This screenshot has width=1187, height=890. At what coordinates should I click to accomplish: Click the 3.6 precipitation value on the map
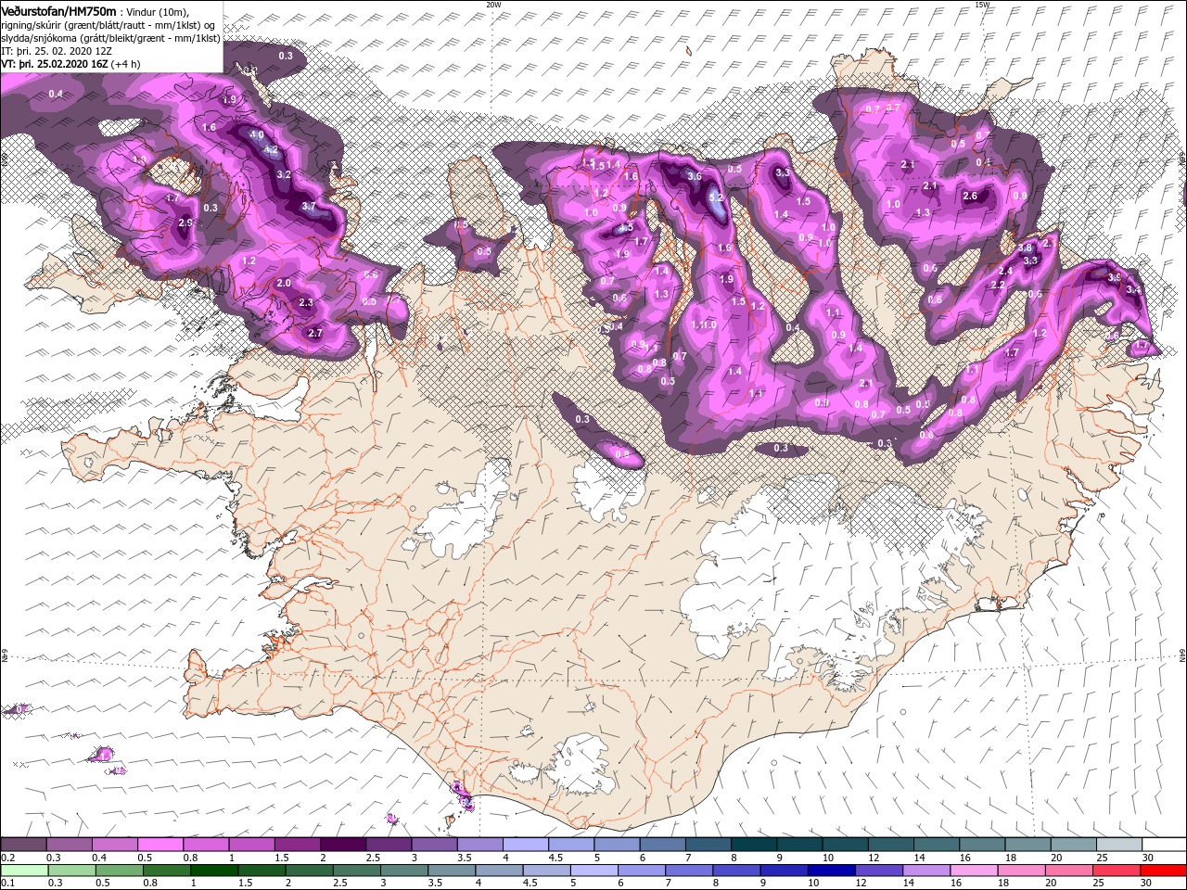coord(694,176)
